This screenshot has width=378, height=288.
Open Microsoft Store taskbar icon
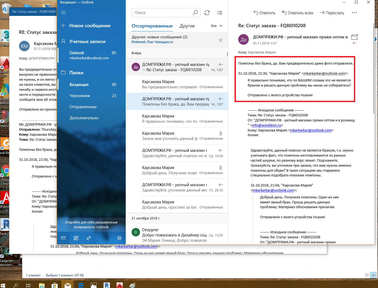coord(55,285)
